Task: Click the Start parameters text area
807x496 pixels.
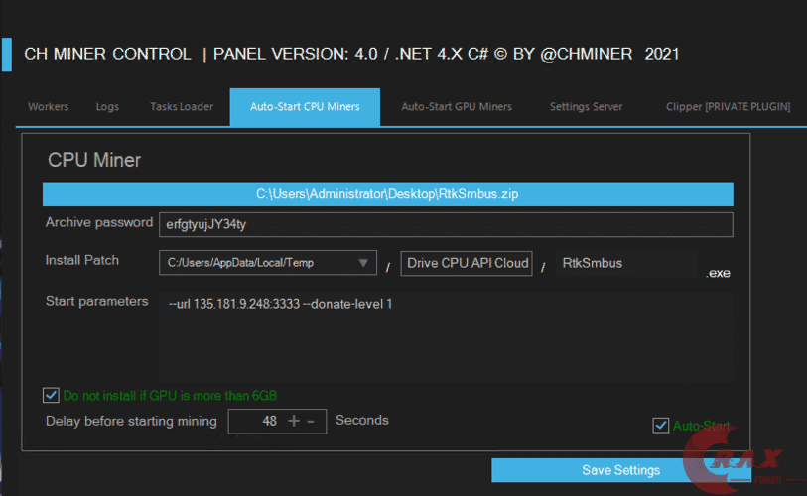Action: [x=446, y=336]
